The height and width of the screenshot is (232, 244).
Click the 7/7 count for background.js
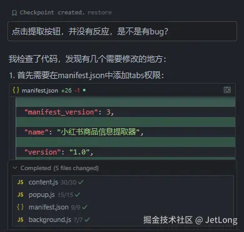point(78,219)
